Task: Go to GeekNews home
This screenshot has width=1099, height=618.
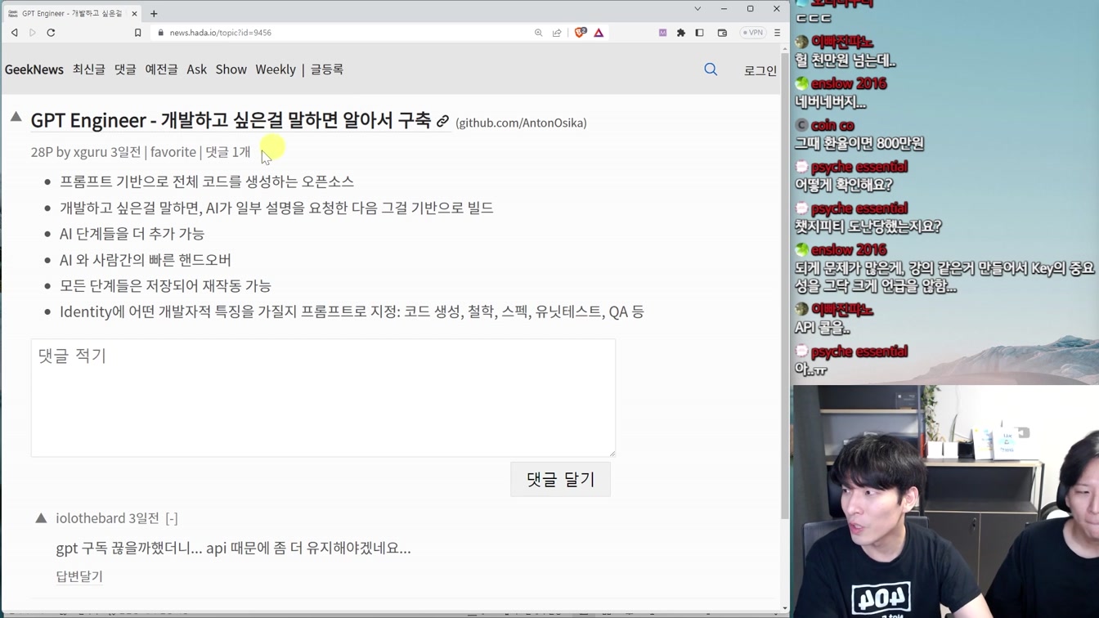Action: click(x=34, y=69)
